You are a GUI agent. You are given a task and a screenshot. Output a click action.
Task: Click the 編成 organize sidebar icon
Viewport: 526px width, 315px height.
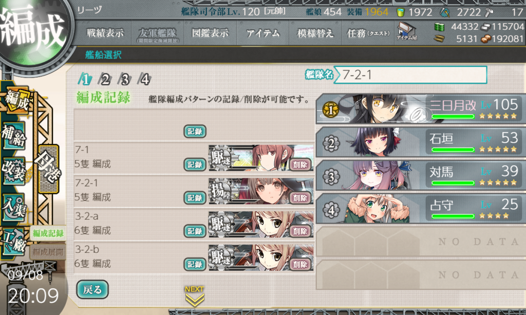point(17,101)
